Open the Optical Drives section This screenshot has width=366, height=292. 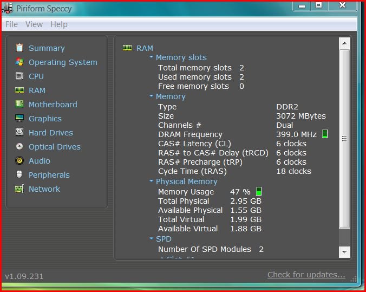coord(55,147)
